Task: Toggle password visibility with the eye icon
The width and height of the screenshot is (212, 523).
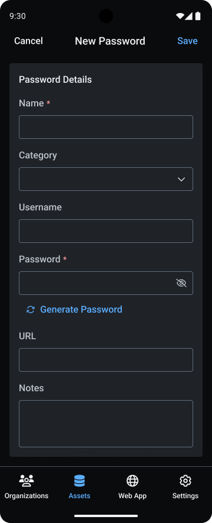Action: [x=181, y=283]
